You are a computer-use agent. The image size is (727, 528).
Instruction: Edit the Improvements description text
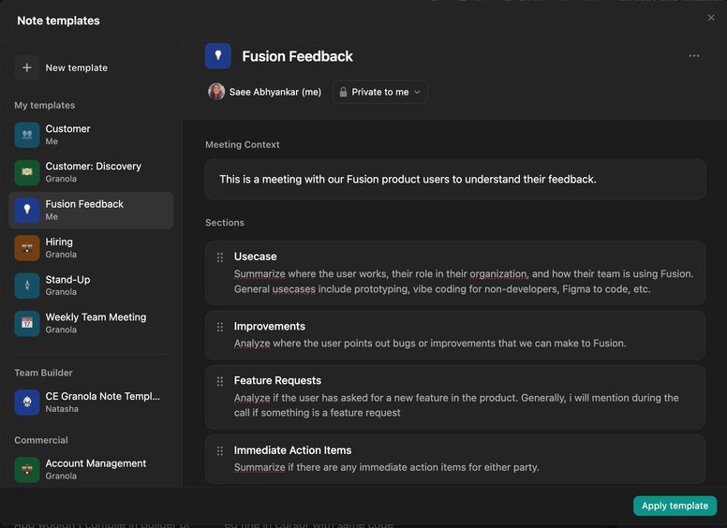pyautogui.click(x=430, y=344)
